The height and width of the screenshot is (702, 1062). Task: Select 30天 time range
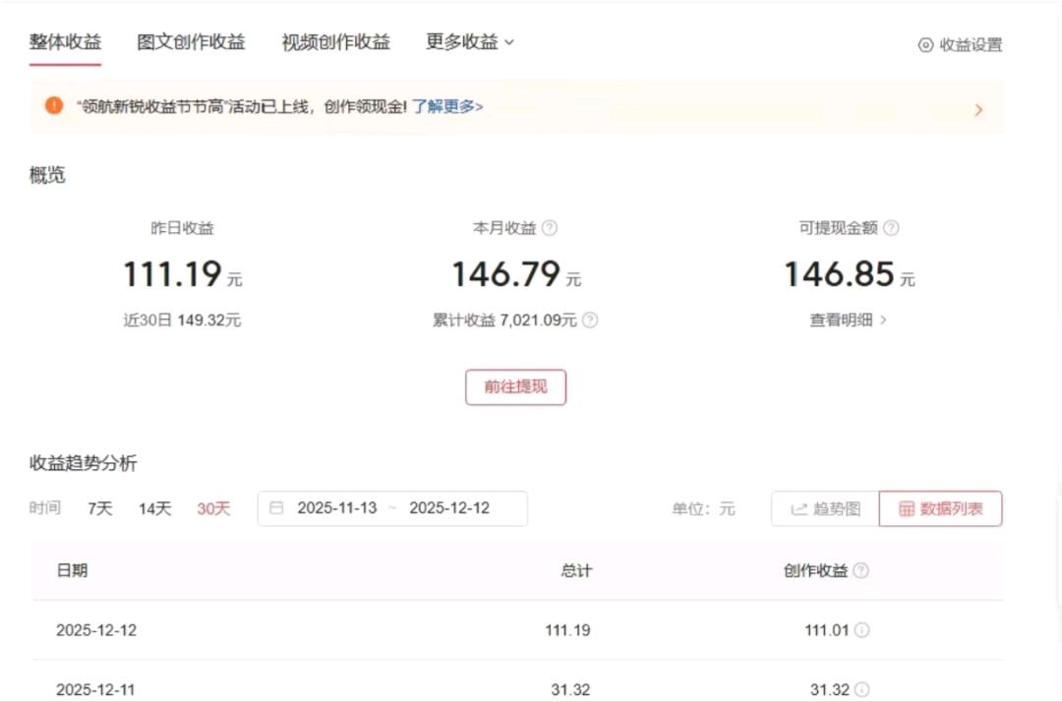213,508
